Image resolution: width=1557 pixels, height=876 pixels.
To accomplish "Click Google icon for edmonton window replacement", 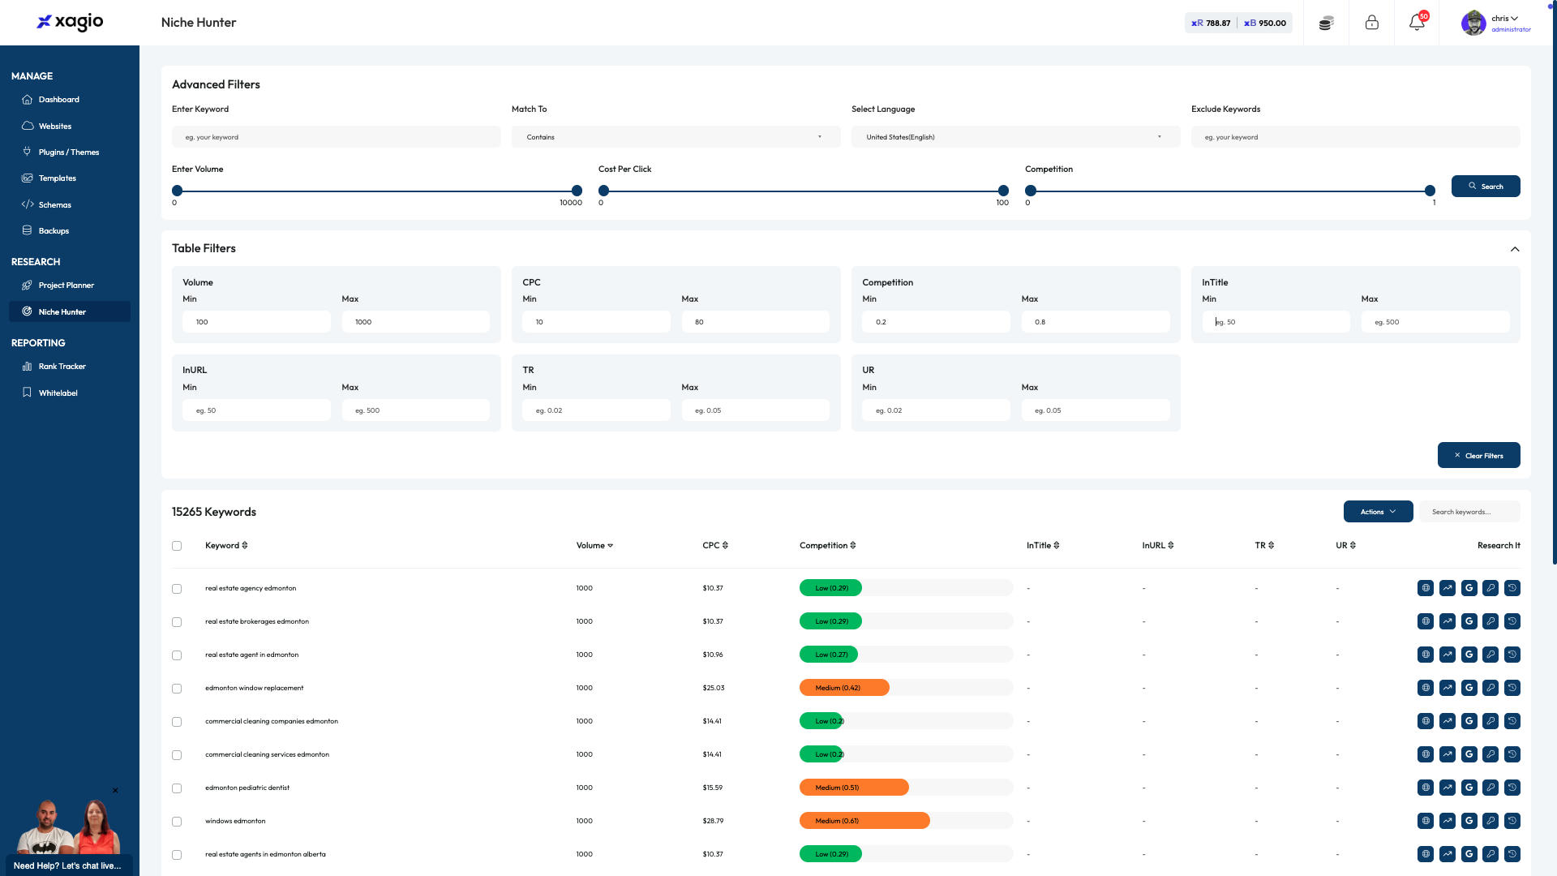I will 1469,688.
